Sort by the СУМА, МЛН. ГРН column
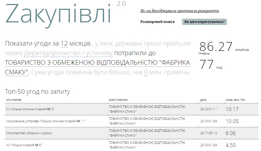261x151 pixels. pos(235,100)
